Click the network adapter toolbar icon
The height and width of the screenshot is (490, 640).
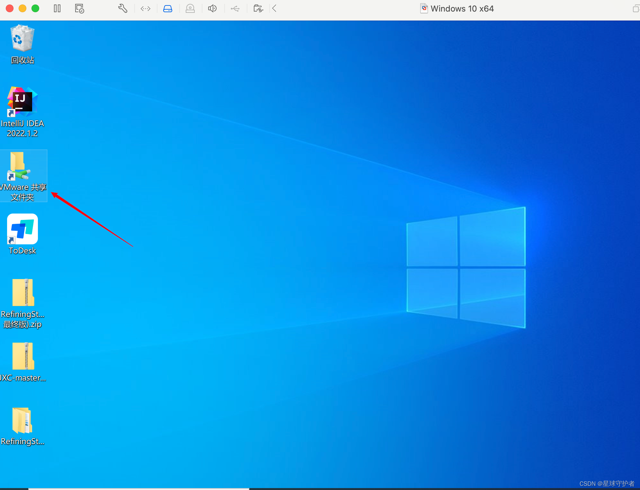[146, 9]
